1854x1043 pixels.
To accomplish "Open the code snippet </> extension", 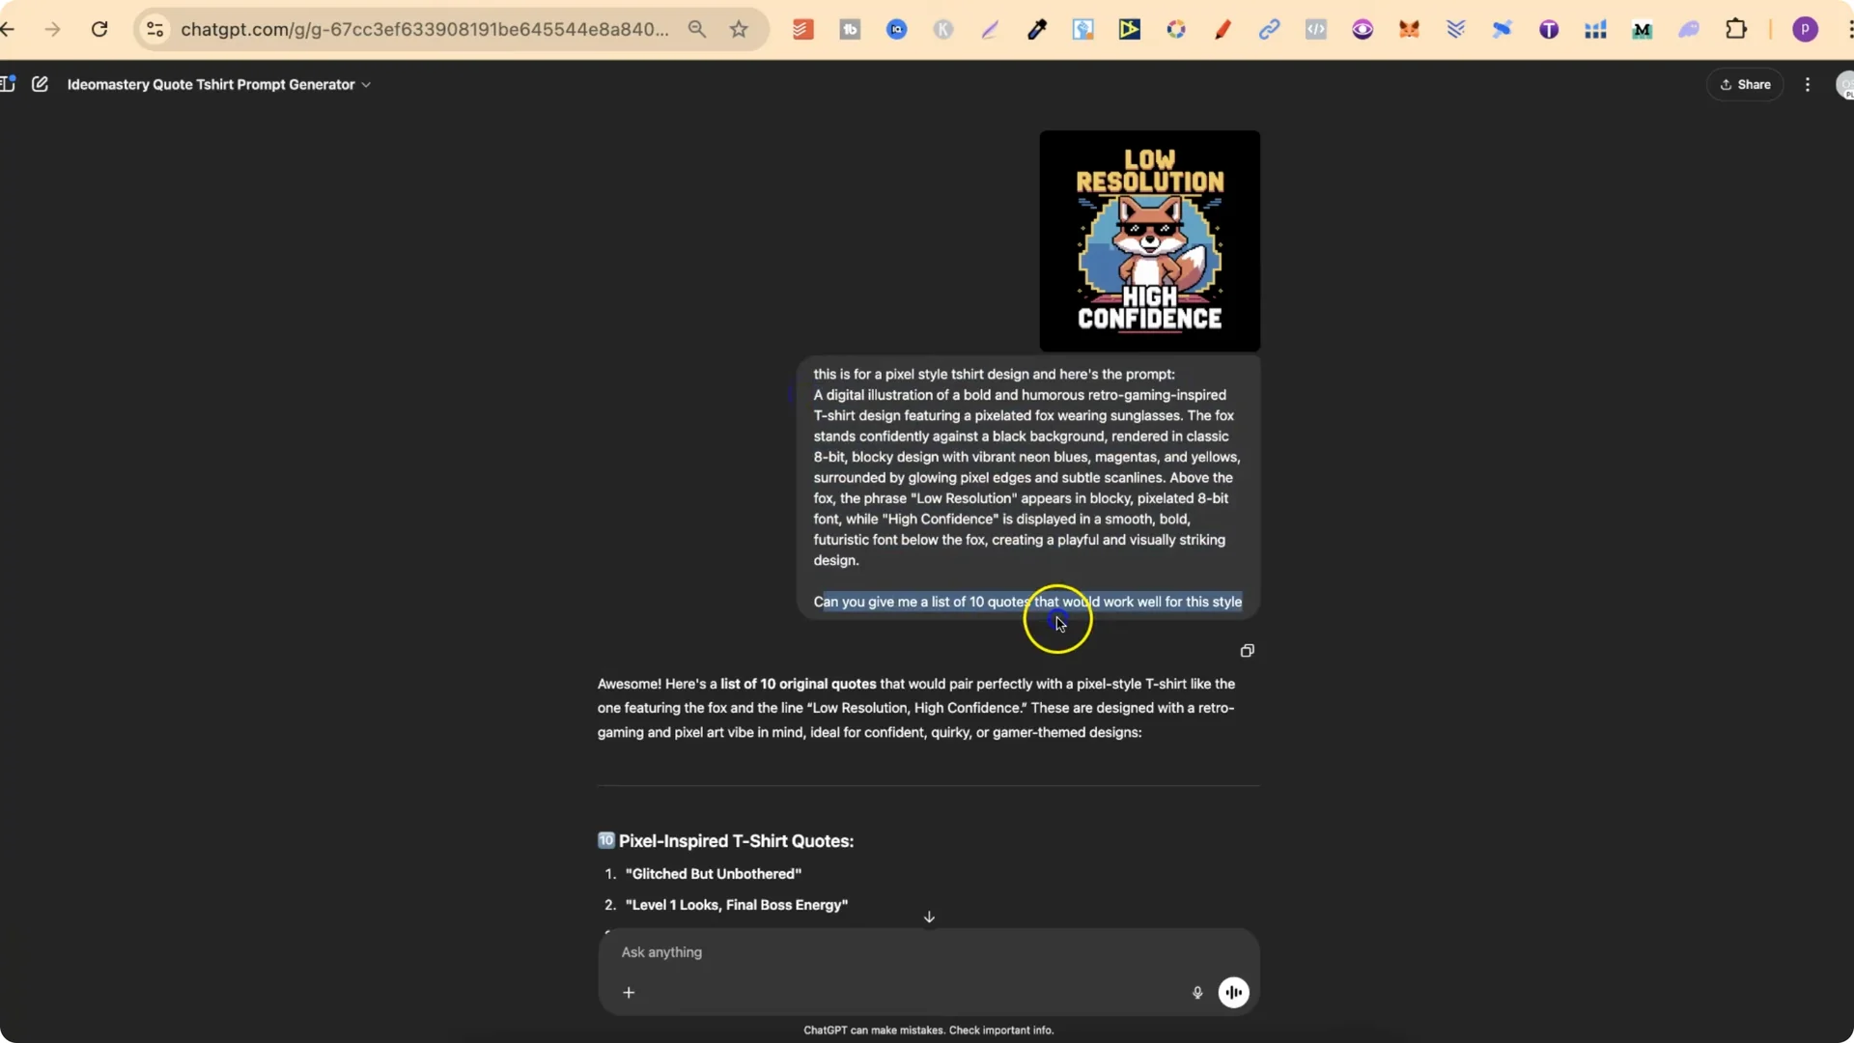I will 1317,29.
